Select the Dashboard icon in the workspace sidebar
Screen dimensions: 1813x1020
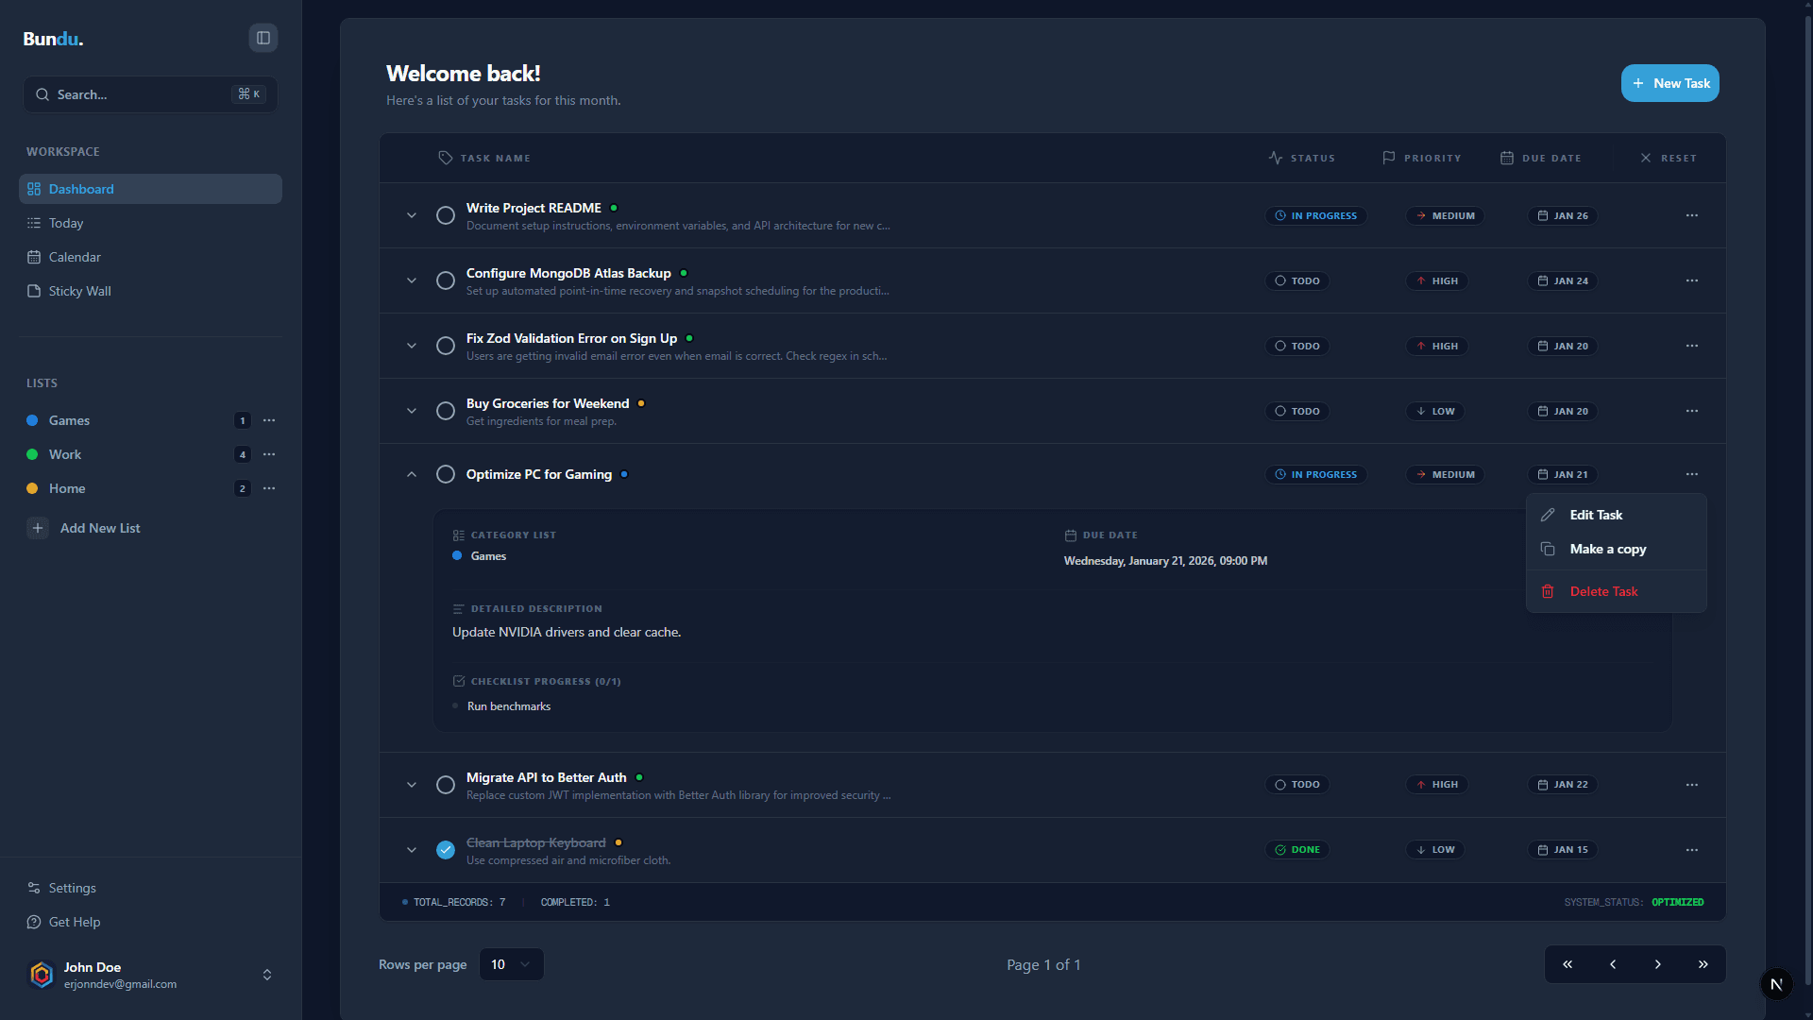34,189
